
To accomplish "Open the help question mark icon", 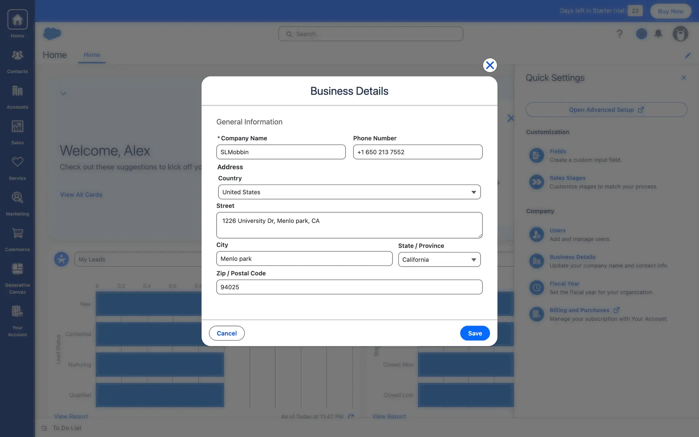I will 619,34.
